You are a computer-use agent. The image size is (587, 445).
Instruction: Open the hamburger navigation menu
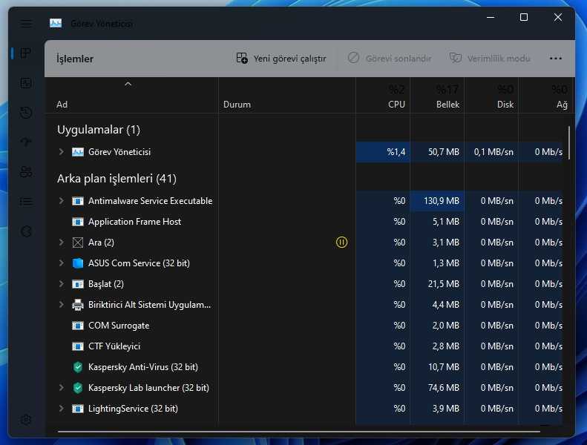(26, 24)
